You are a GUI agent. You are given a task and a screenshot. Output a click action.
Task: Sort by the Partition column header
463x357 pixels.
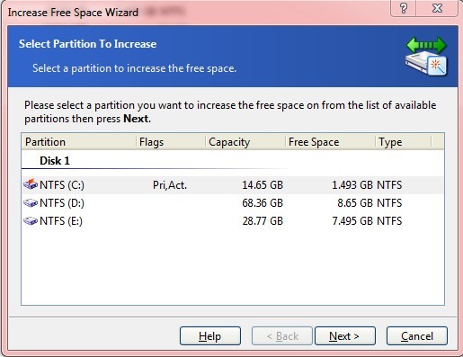pyautogui.click(x=79, y=142)
